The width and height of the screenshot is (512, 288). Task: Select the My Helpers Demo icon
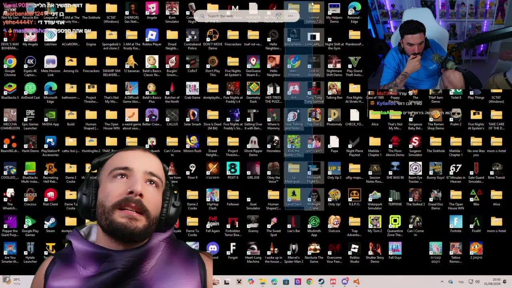(334, 13)
